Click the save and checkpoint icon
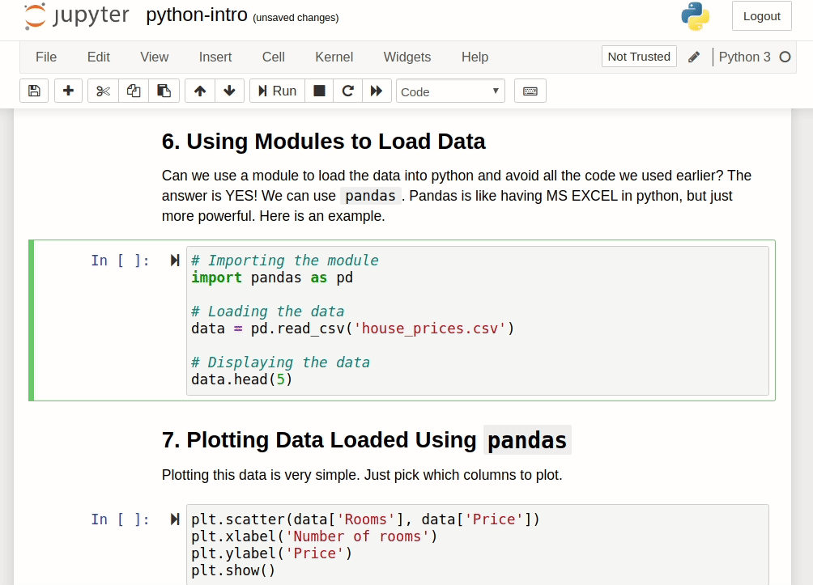 [x=34, y=91]
